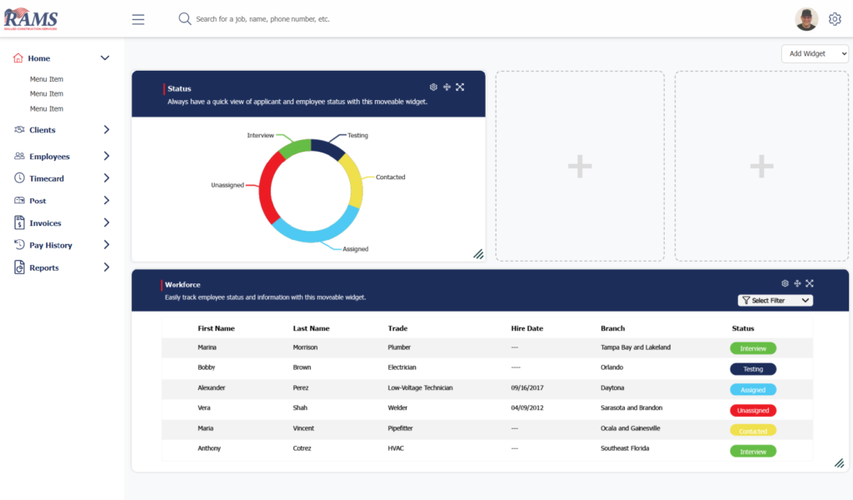Add widget in the middle empty slot
The height and width of the screenshot is (500, 853).
coord(580,167)
